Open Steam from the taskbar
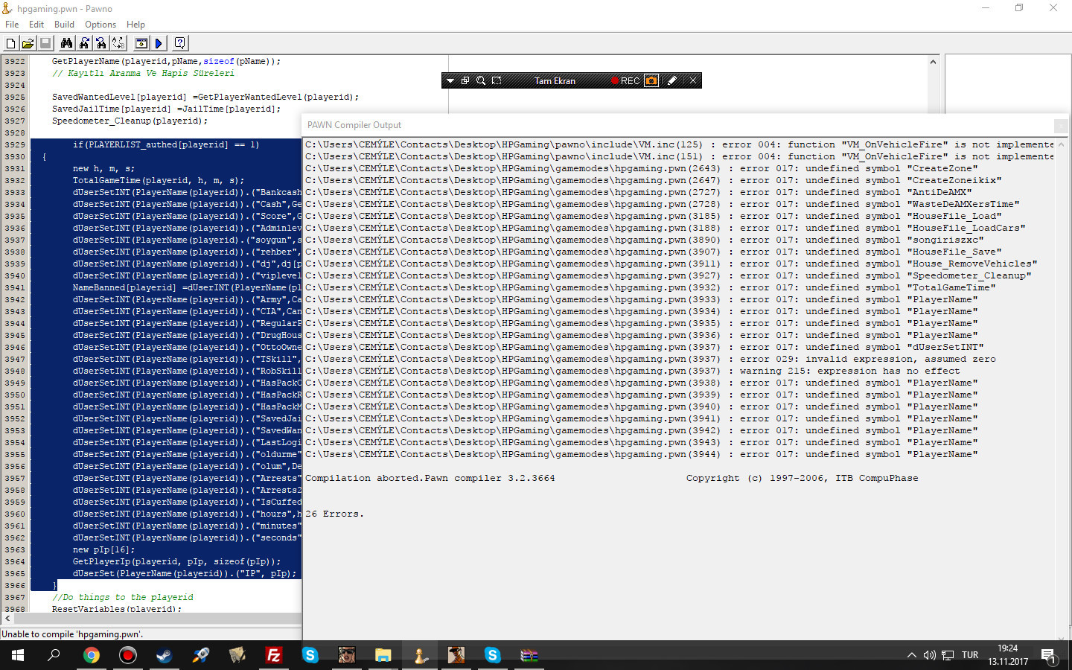Viewport: 1072px width, 670px height. pos(164,655)
